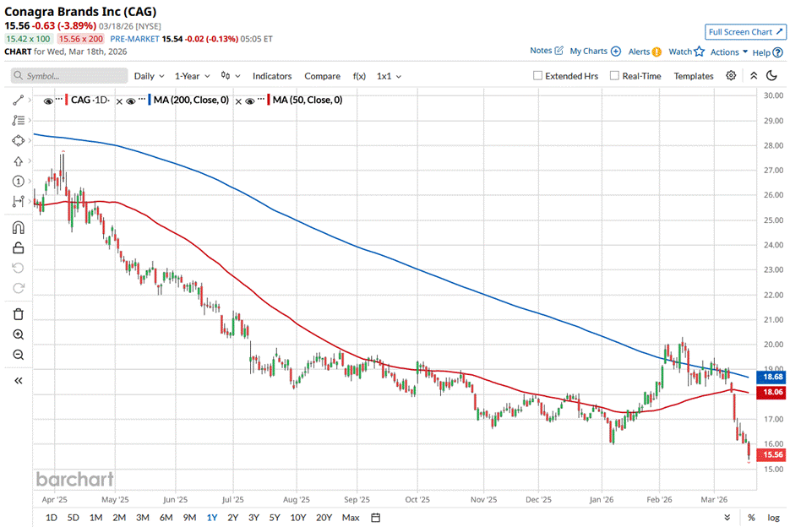Open the chart type dropdown

pos(231,76)
